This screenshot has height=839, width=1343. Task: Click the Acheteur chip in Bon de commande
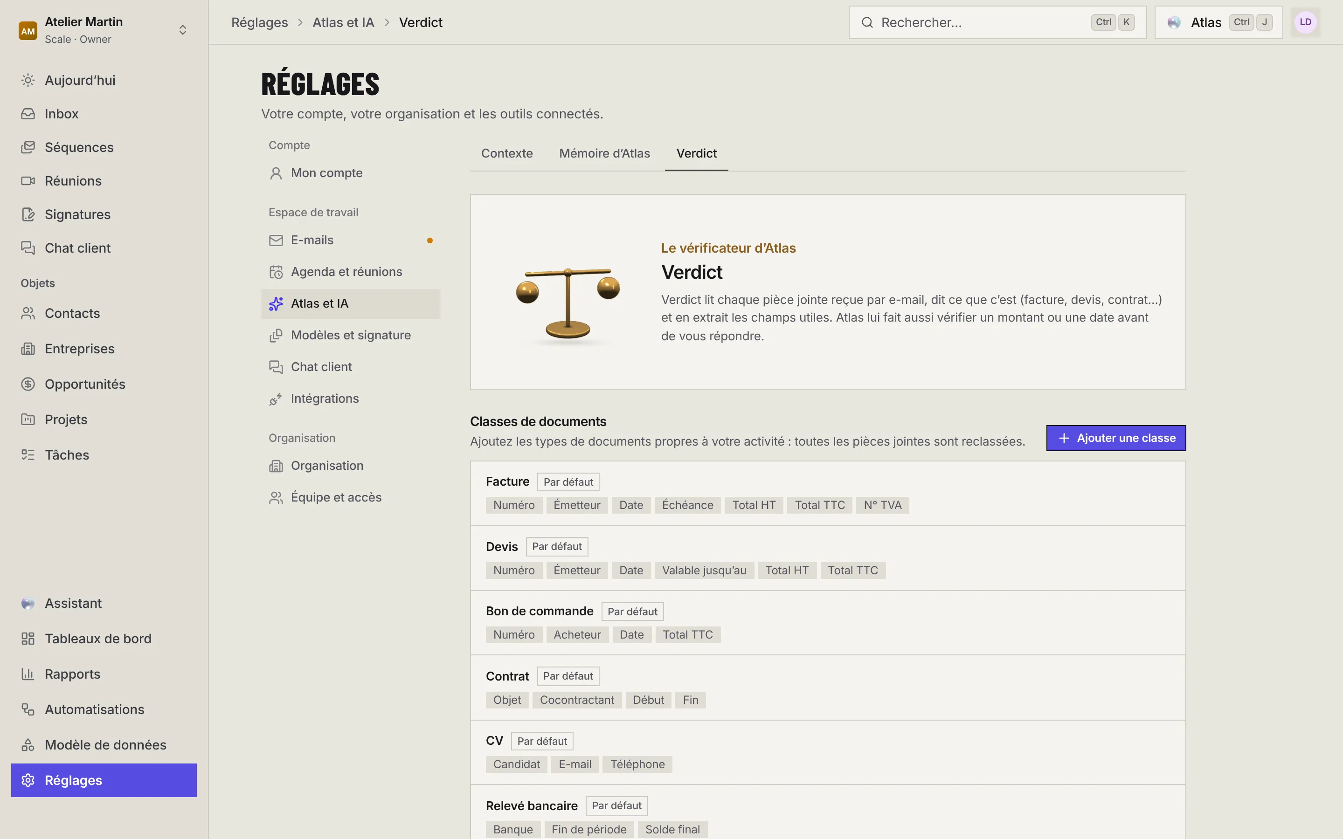(x=577, y=635)
